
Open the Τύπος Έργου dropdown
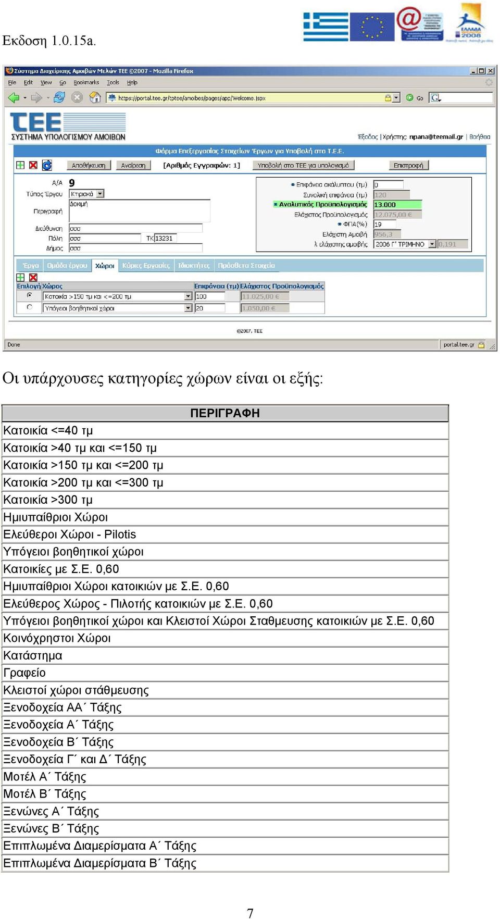pos(101,194)
